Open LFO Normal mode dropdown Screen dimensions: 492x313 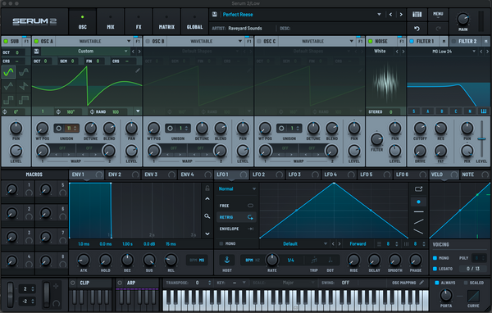pyautogui.click(x=254, y=188)
